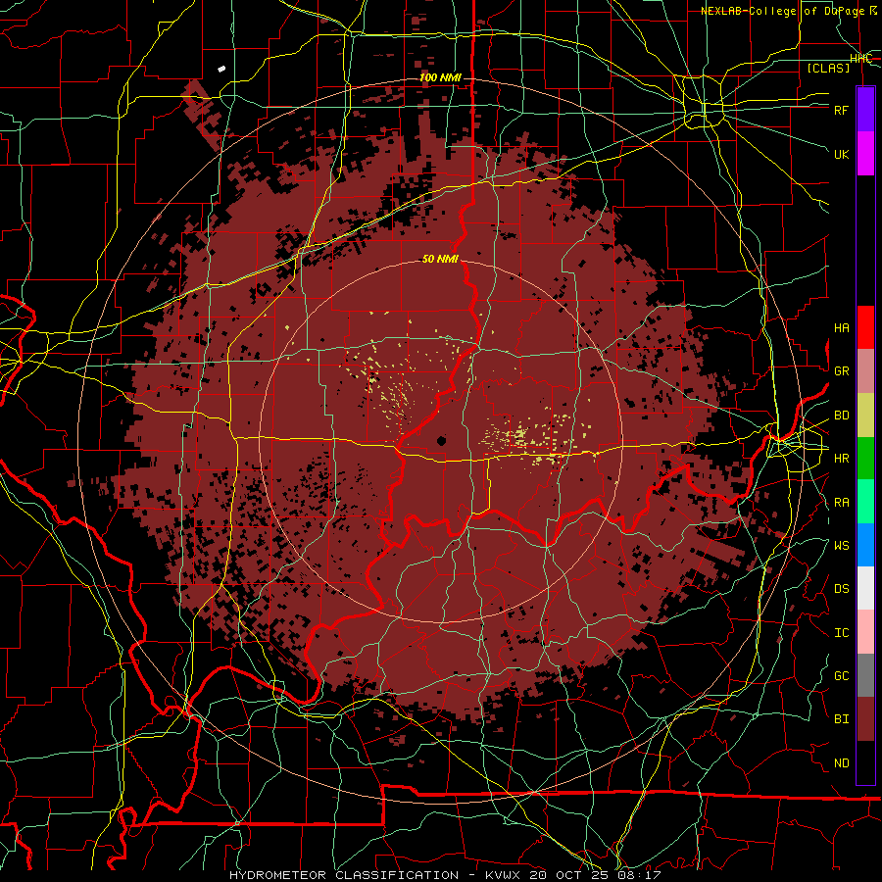This screenshot has width=882, height=882.
Task: Click the BI dark red legend swatch
Action: (865, 719)
